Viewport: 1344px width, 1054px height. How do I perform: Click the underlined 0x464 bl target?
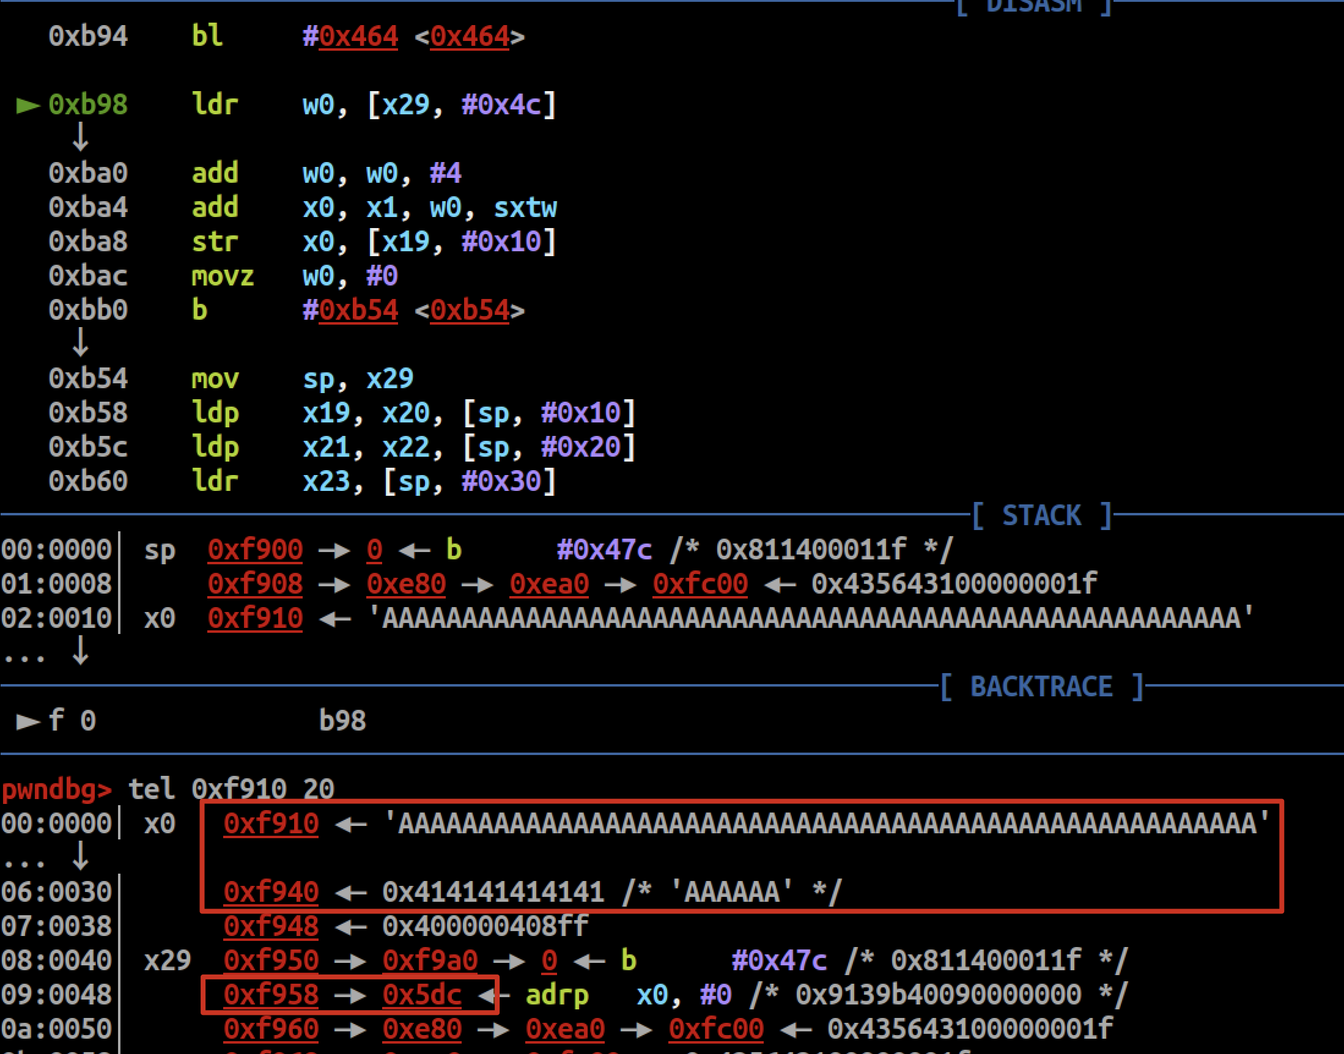tap(358, 37)
